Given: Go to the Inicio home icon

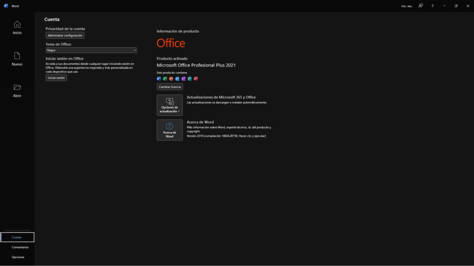Looking at the screenshot, I should click(17, 24).
